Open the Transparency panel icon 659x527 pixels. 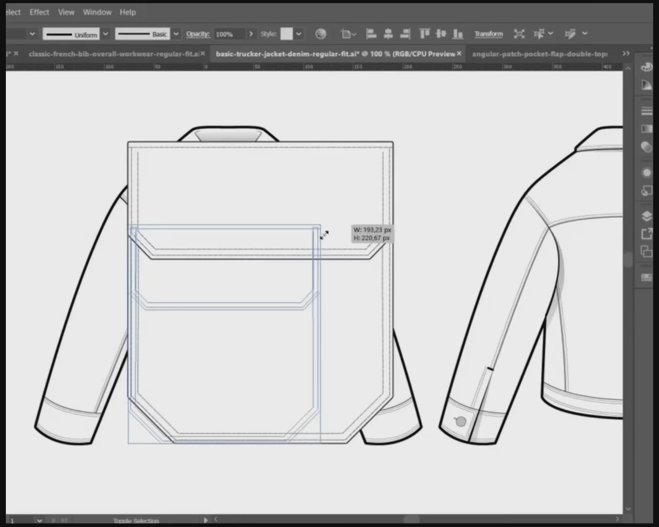646,146
